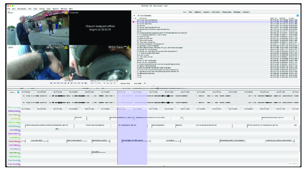Screen dimensions: 307x175
Task: Open the Type menu
Action: click(35, 9)
